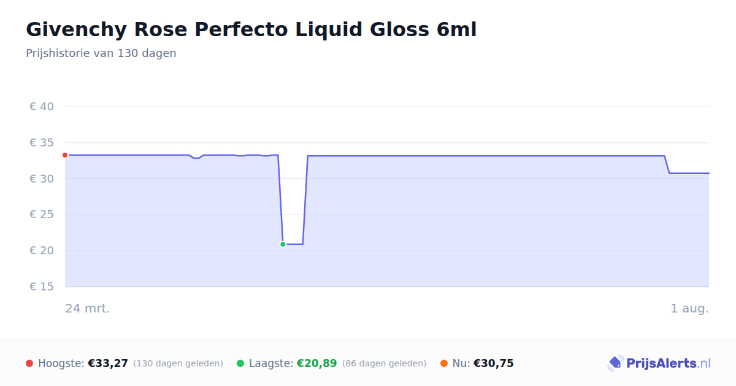Viewport: 736px width, 386px height.
Task: Click the red highest-price dot on chart
Action: pos(65,155)
